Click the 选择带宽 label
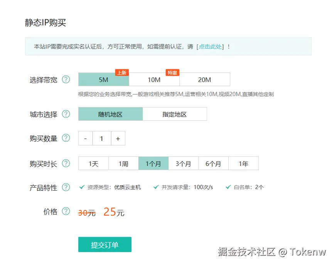This screenshot has width=334, height=265. click(44, 80)
